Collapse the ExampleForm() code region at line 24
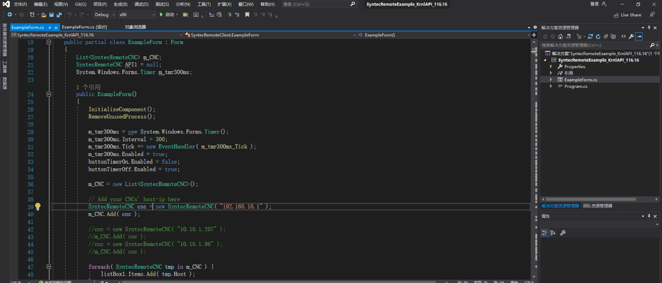The width and height of the screenshot is (662, 283). (x=49, y=94)
